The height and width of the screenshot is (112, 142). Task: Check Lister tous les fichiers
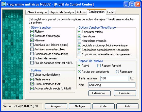click(32, 75)
